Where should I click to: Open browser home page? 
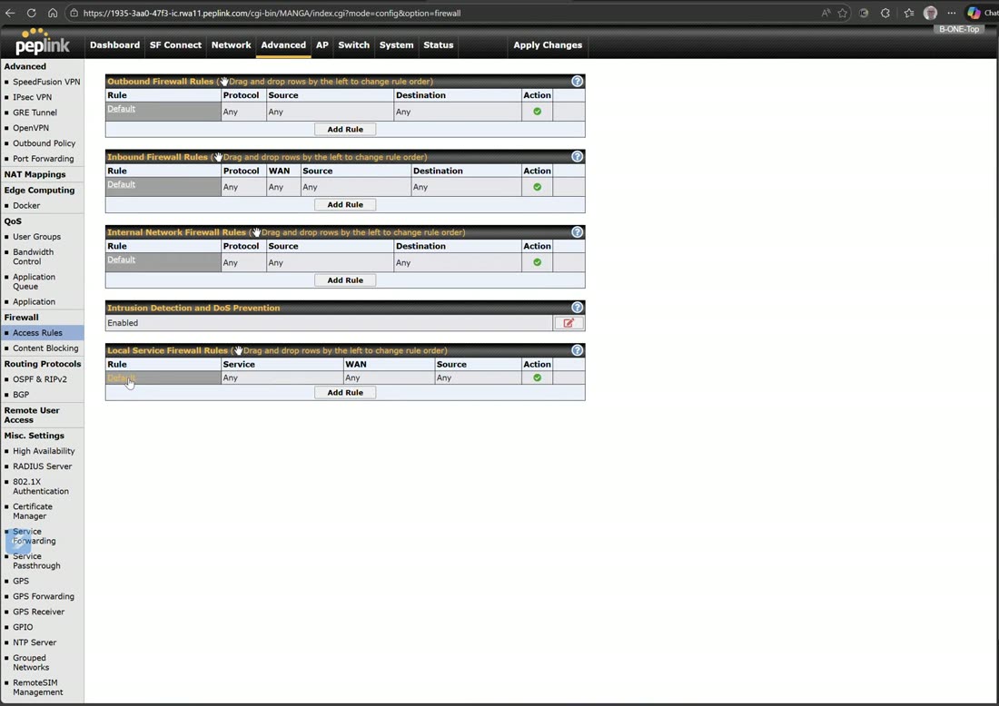coord(53,13)
